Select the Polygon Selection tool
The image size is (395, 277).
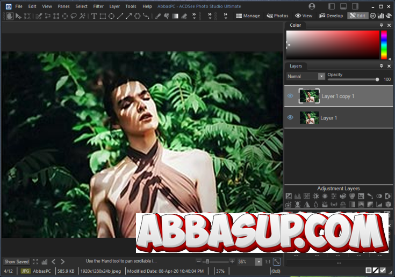pyautogui.click(x=47, y=16)
